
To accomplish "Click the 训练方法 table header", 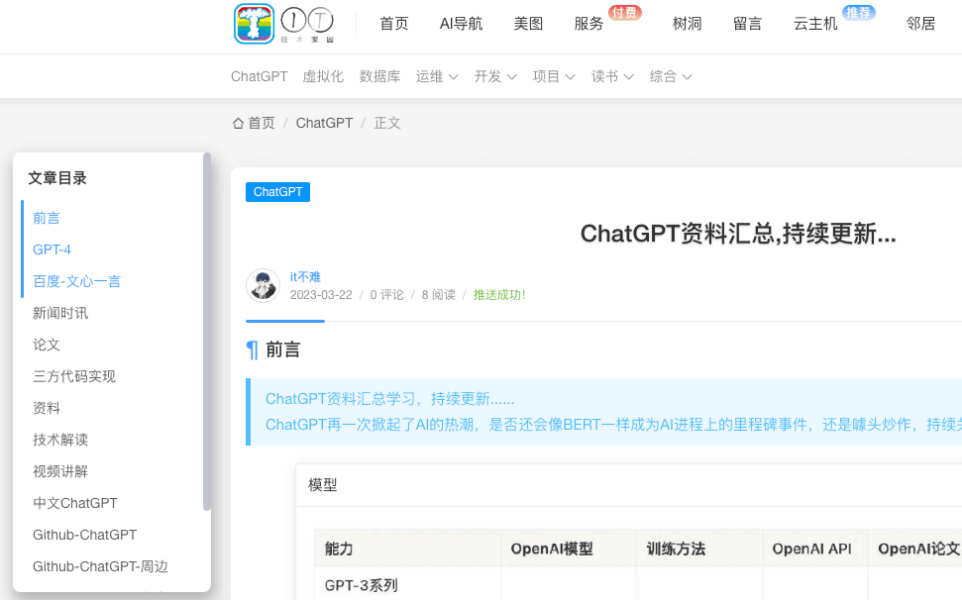I will [676, 550].
